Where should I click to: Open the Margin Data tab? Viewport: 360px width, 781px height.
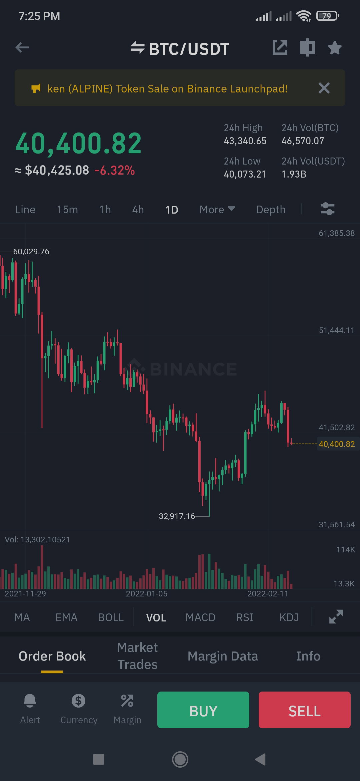(223, 656)
